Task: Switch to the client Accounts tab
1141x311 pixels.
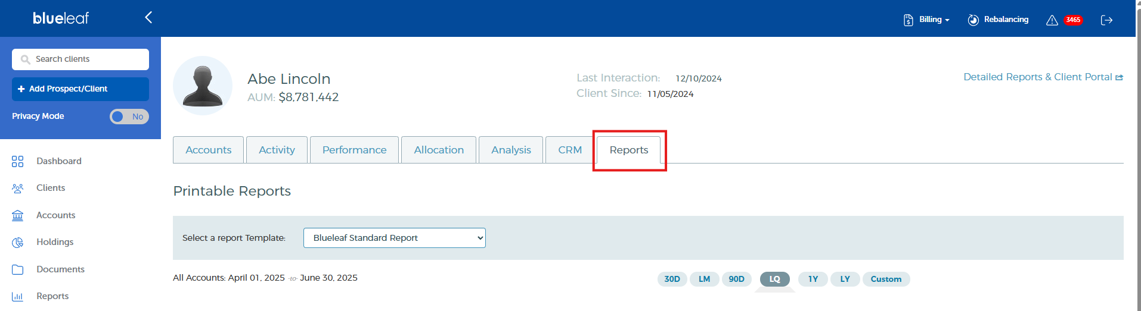Action: pos(208,150)
